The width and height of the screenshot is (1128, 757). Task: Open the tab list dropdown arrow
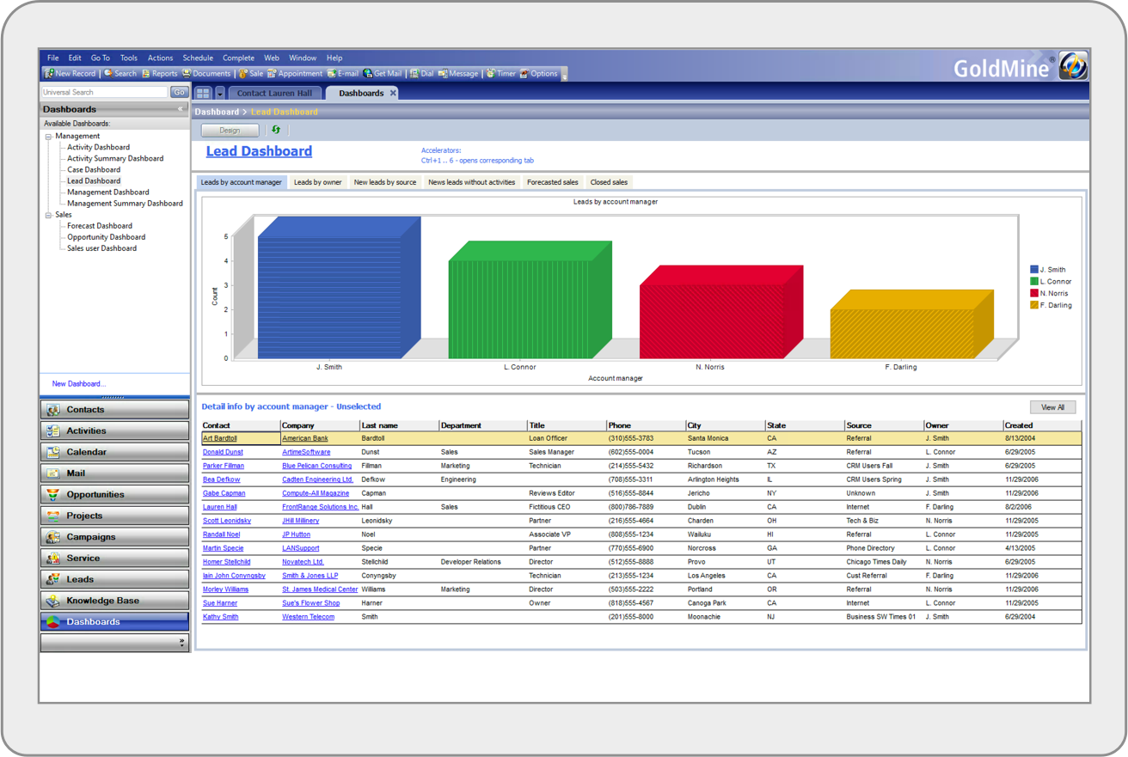pyautogui.click(x=219, y=93)
